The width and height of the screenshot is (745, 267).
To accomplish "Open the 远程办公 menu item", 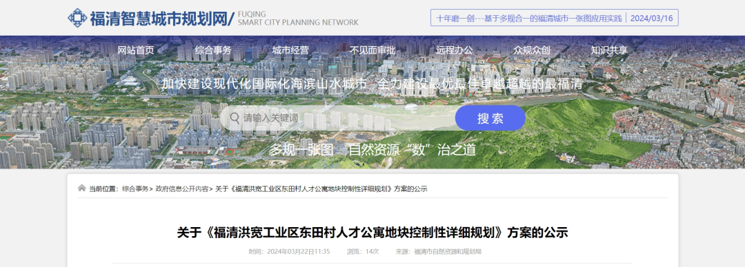I will pyautogui.click(x=455, y=50).
